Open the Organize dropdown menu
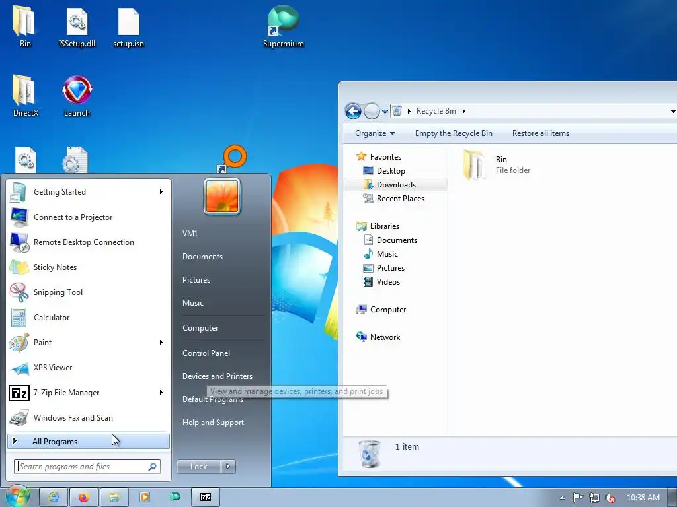 pyautogui.click(x=375, y=133)
